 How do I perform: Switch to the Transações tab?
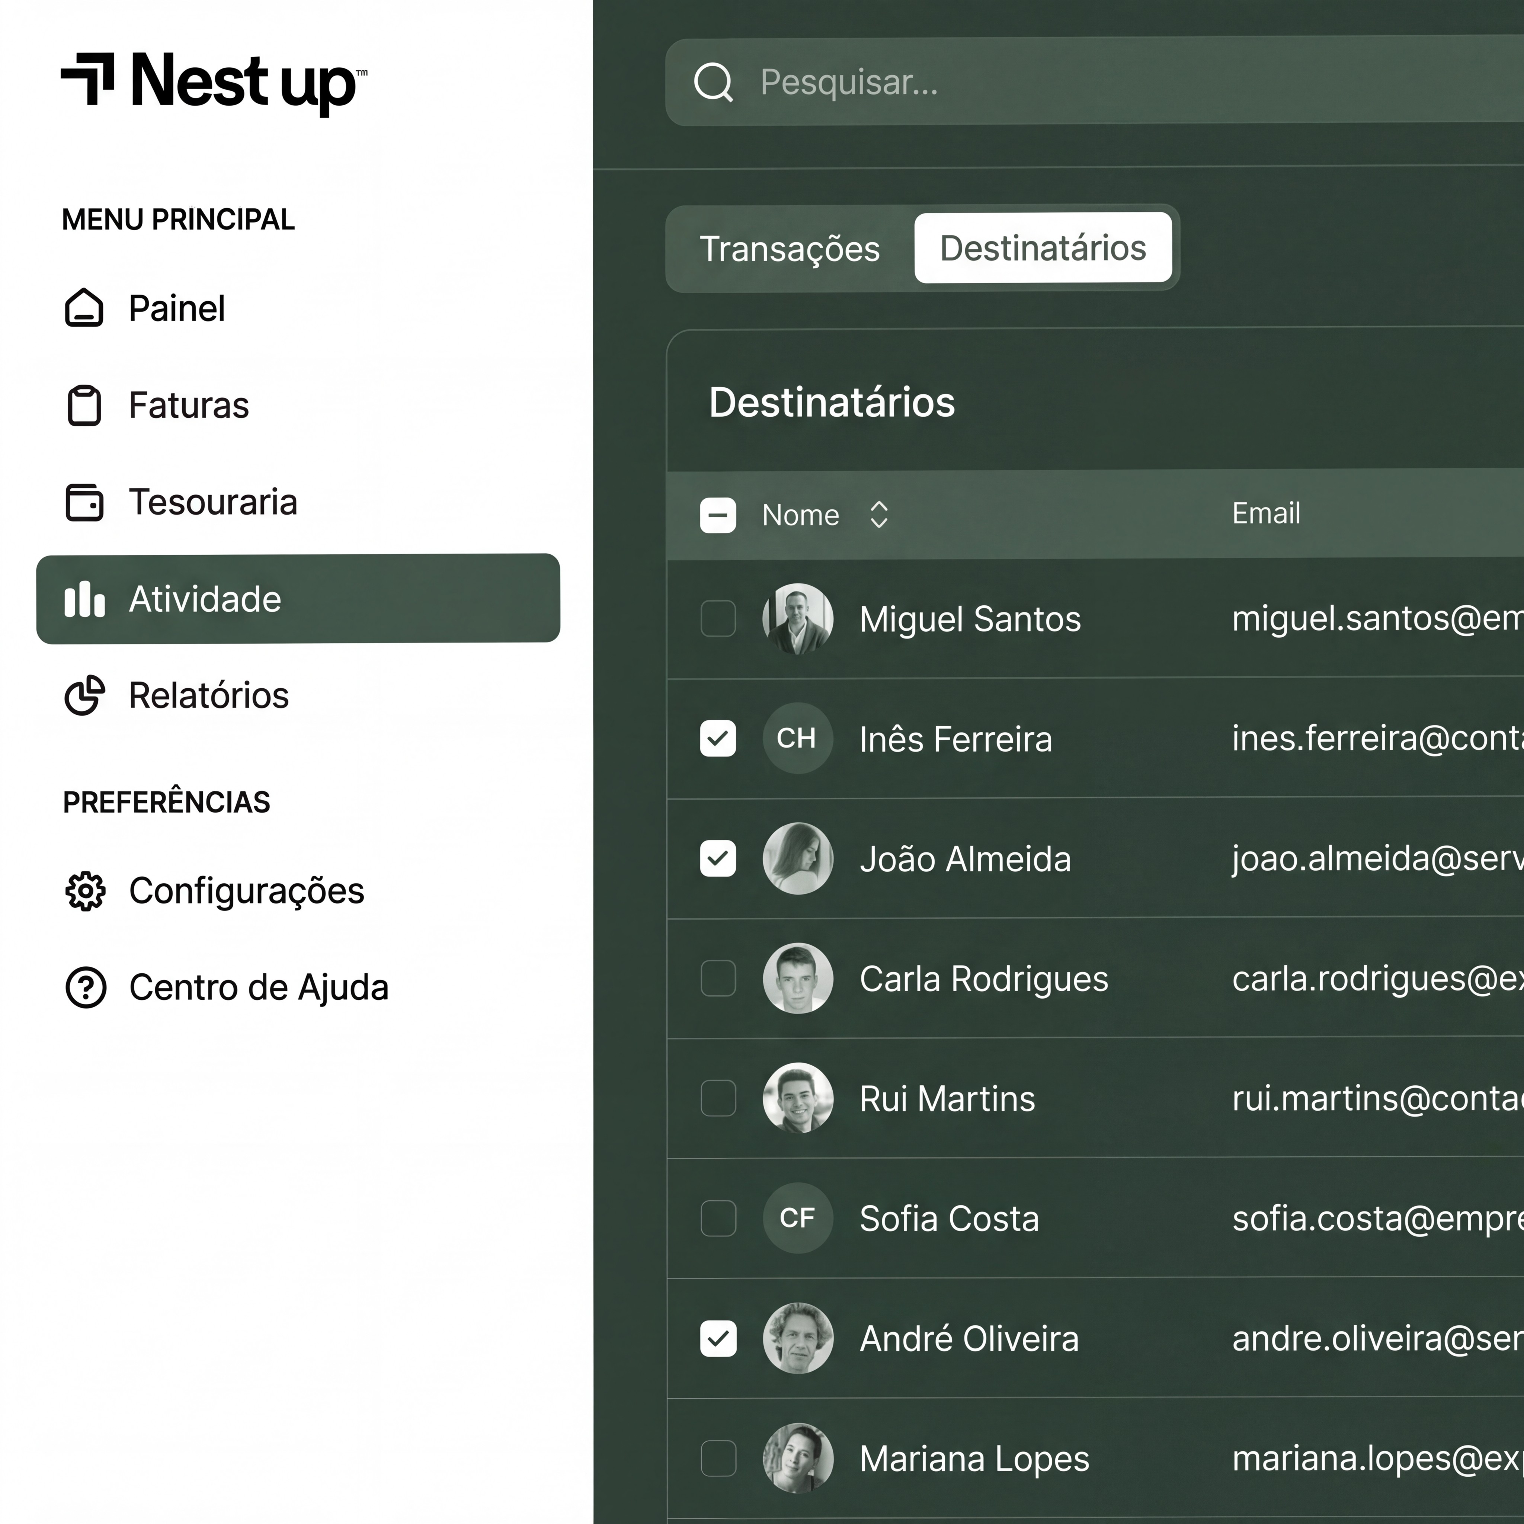pyautogui.click(x=790, y=249)
